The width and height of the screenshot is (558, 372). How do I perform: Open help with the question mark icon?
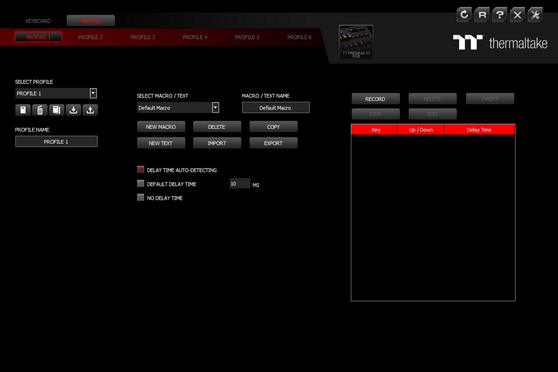click(500, 15)
